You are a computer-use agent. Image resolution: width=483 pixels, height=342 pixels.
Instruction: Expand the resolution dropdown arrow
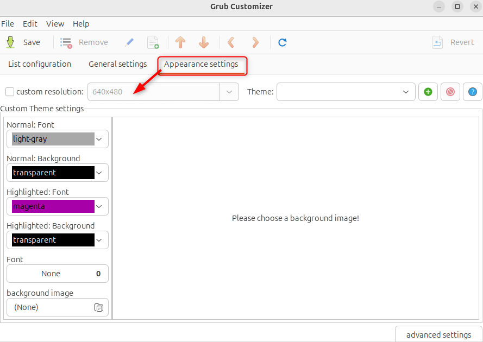tap(229, 92)
